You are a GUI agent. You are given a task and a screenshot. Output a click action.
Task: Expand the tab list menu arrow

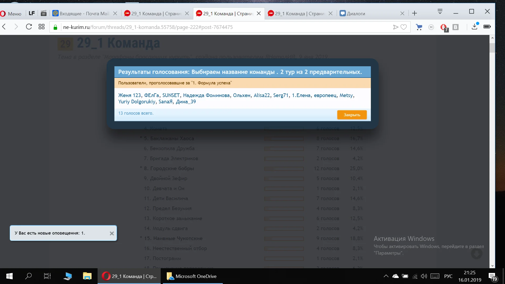click(x=440, y=12)
